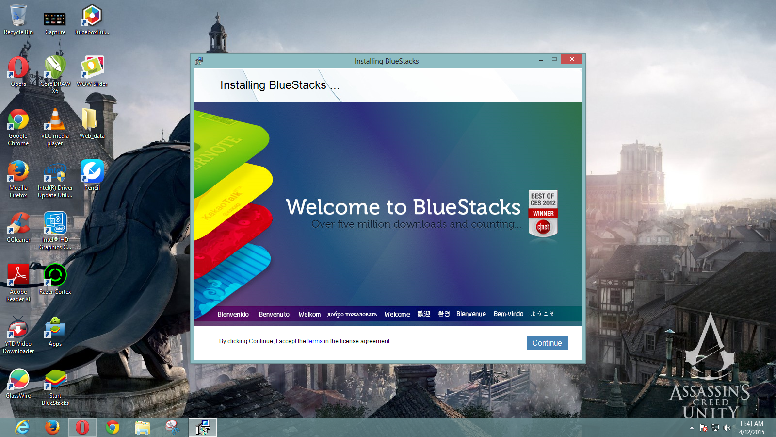Open the license terms link
Viewport: 776px width, 437px height.
315,341
